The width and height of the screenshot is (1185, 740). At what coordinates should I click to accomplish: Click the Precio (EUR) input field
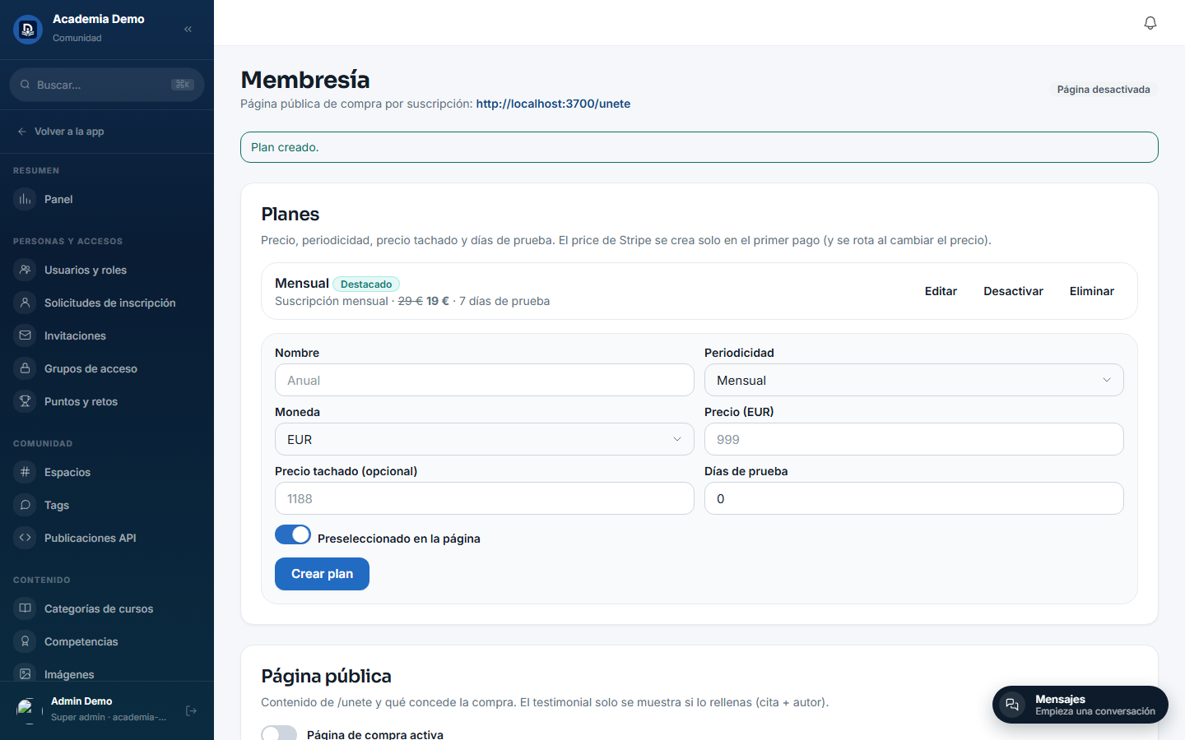913,439
